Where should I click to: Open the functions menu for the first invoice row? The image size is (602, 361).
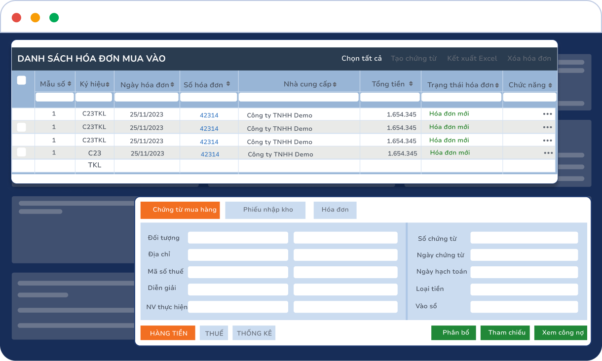tap(548, 114)
